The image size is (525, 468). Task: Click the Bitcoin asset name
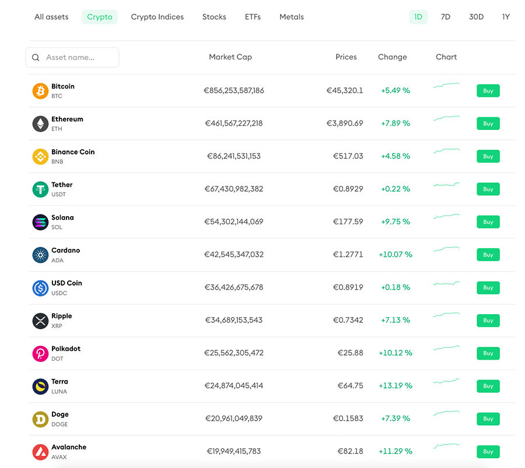[63, 86]
